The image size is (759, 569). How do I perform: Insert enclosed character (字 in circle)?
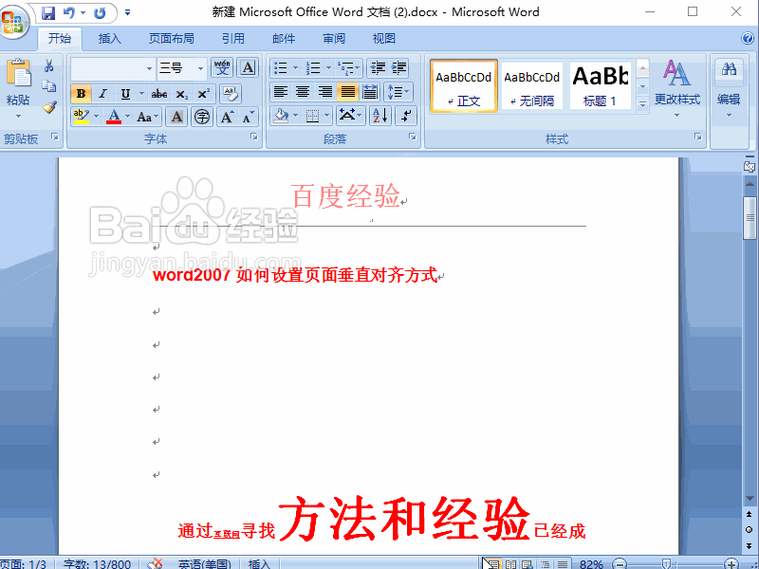pyautogui.click(x=202, y=117)
